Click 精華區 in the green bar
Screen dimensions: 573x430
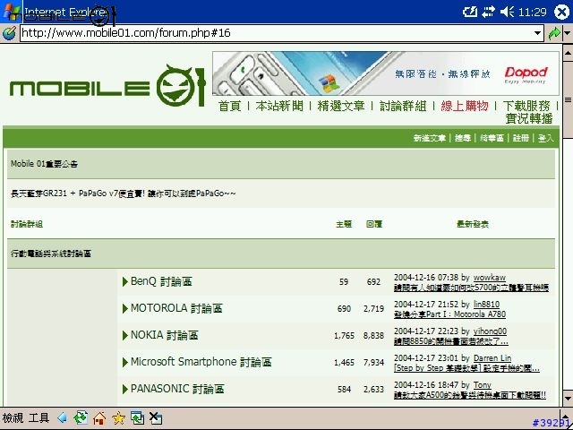[x=492, y=138]
